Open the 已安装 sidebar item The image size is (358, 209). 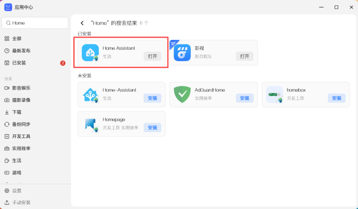35,63
